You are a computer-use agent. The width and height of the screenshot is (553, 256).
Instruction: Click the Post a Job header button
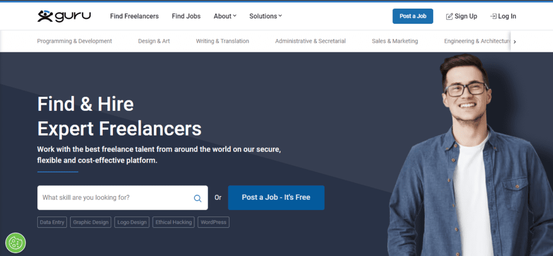click(x=413, y=16)
